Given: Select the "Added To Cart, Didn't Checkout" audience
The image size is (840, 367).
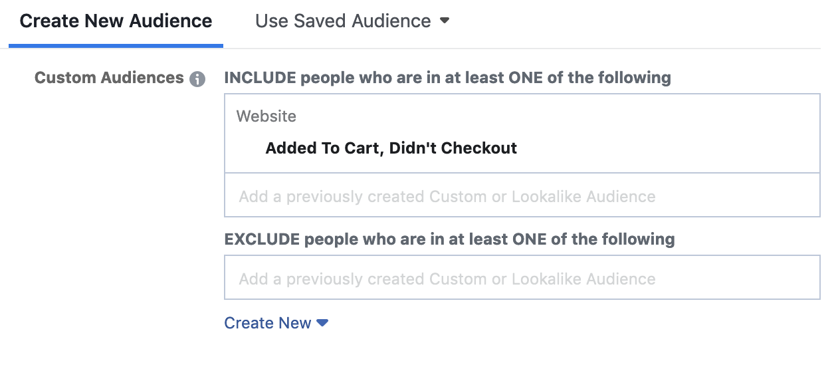Looking at the screenshot, I should (x=391, y=148).
